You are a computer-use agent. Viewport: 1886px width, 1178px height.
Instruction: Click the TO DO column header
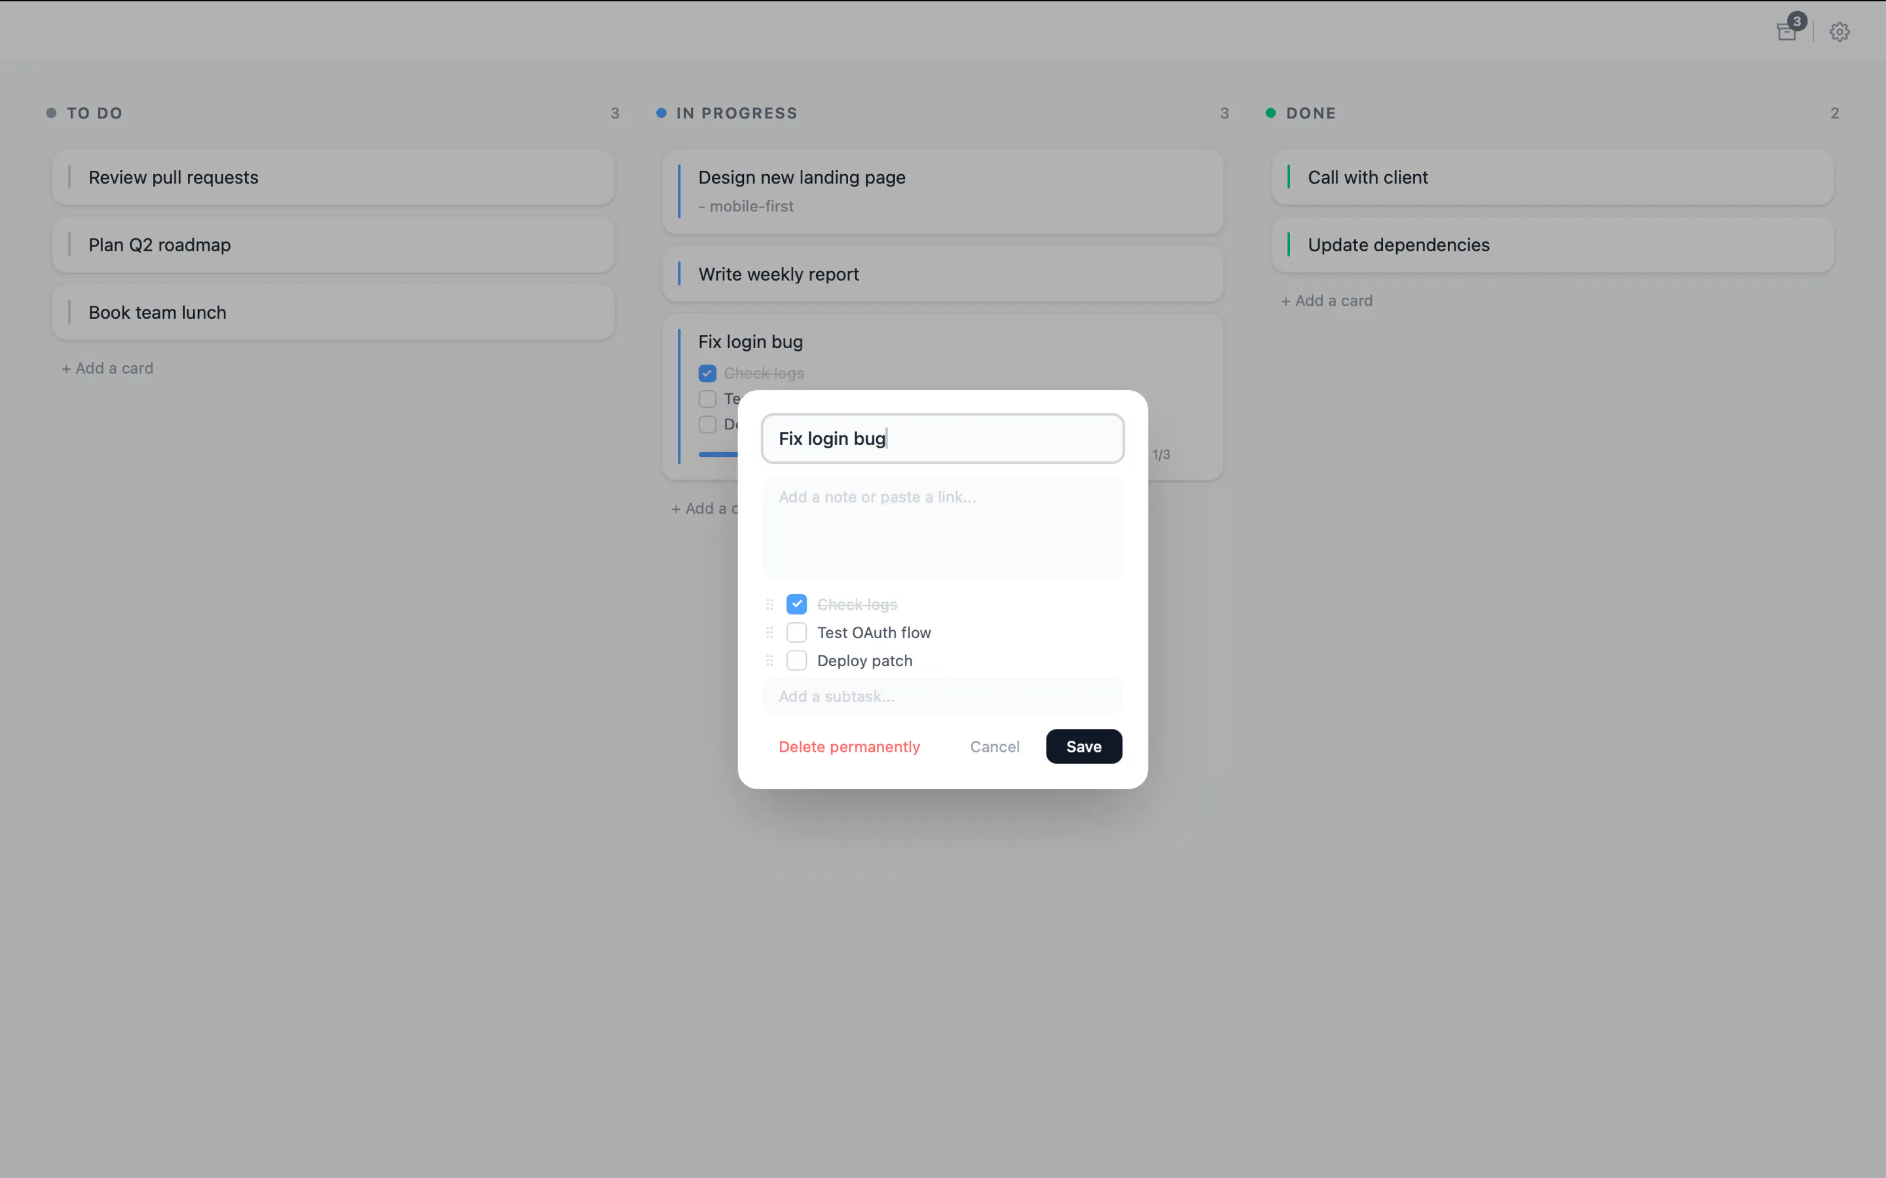pos(95,113)
